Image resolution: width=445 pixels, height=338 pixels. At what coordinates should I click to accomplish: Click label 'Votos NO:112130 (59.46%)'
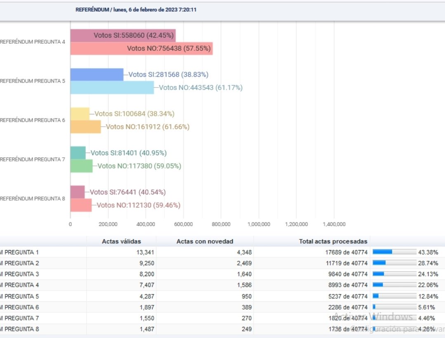(139, 205)
